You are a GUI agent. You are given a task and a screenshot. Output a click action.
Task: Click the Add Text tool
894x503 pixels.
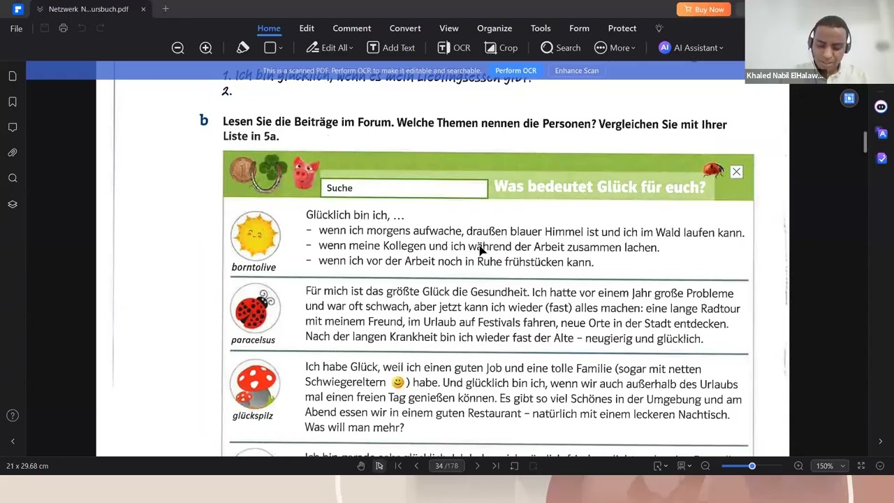[390, 48]
